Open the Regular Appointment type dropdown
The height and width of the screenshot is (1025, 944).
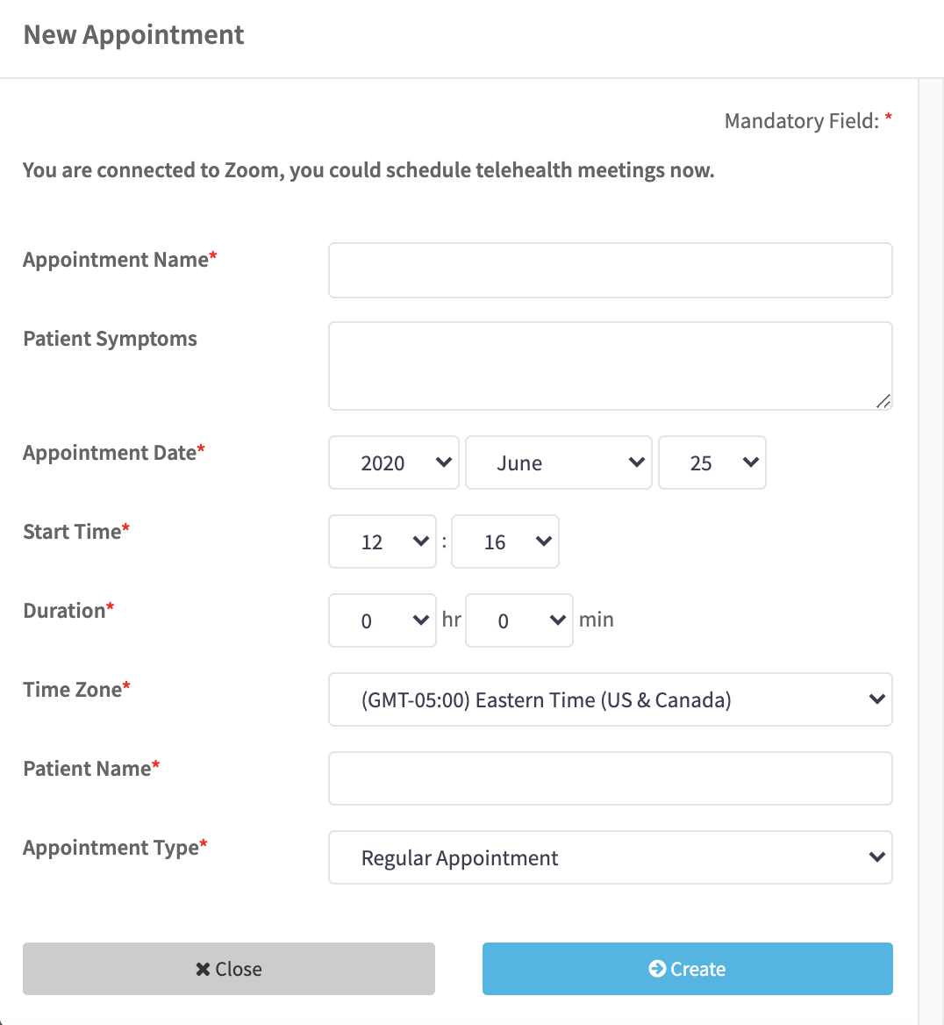[611, 857]
